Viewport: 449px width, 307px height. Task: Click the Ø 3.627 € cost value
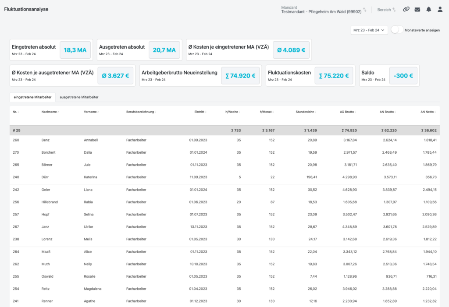[115, 76]
